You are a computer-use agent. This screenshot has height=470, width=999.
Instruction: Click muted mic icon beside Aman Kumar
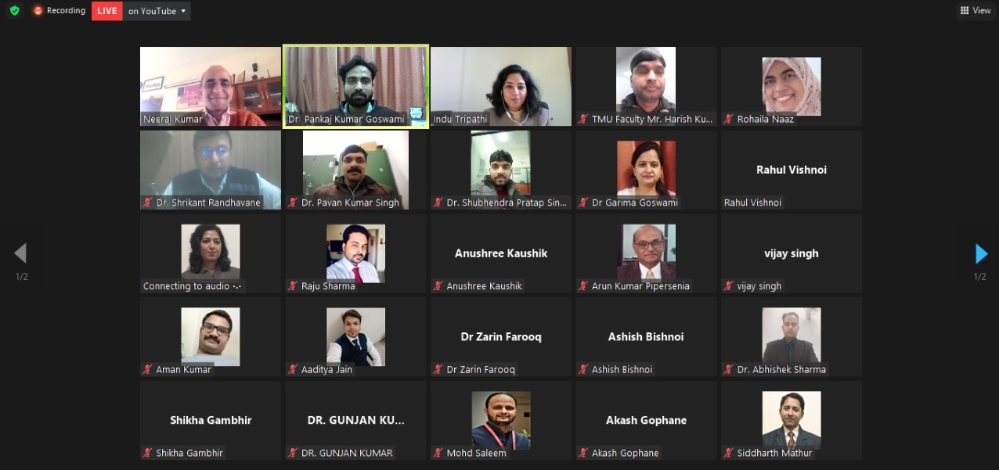click(x=147, y=369)
